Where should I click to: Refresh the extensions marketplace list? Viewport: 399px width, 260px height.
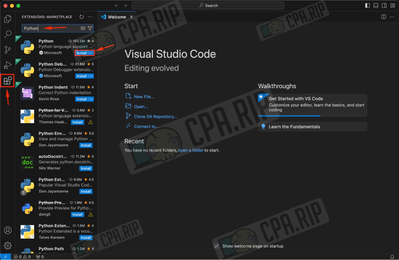click(82, 17)
